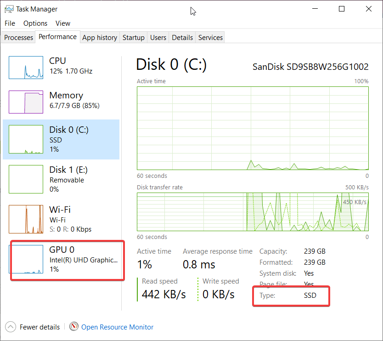Close the Task Manager window
The image size is (383, 341).
[369, 9]
